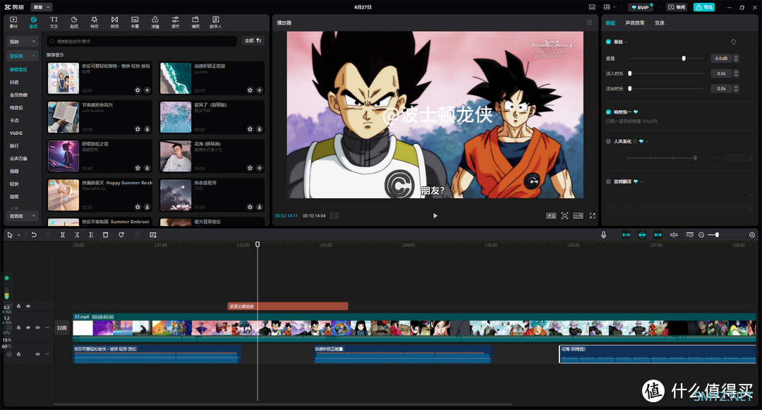Click the timeline zoom-in magnifier
The height and width of the screenshot is (410, 762).
752,234
